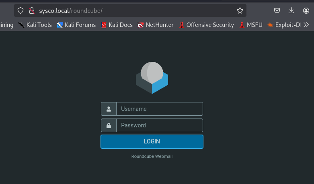The height and width of the screenshot is (184, 314).
Task: Open the NetHunter bookmark
Action: pyautogui.click(x=156, y=25)
